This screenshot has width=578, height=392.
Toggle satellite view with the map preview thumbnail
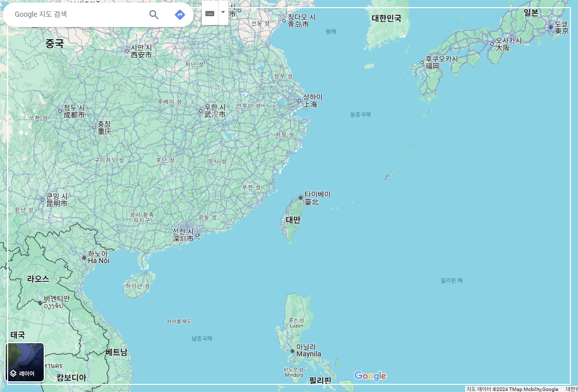pyautogui.click(x=25, y=356)
